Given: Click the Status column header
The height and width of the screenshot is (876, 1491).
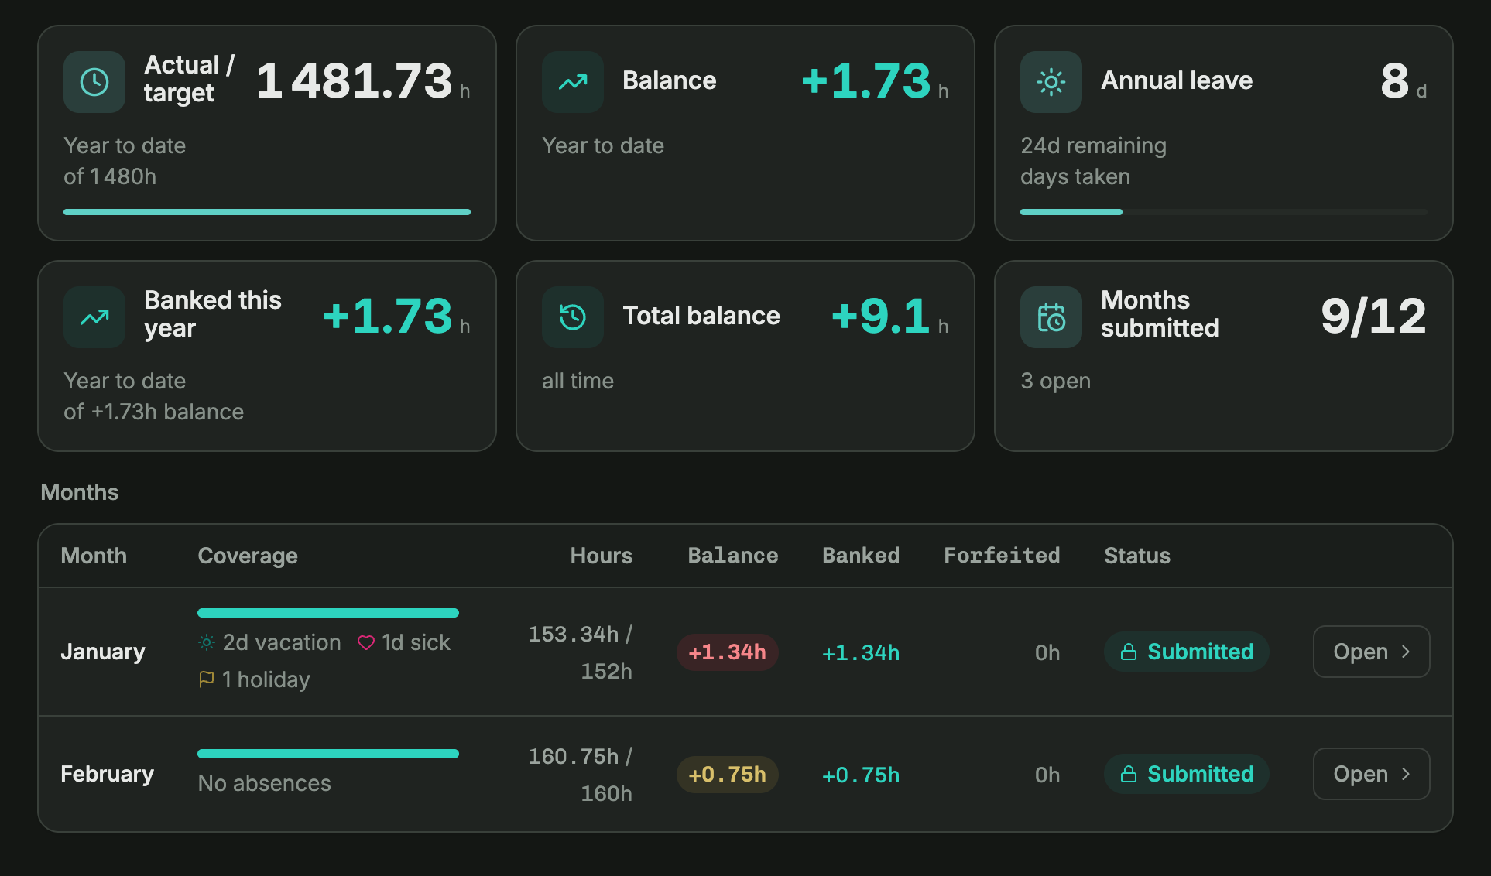Looking at the screenshot, I should [x=1137, y=556].
